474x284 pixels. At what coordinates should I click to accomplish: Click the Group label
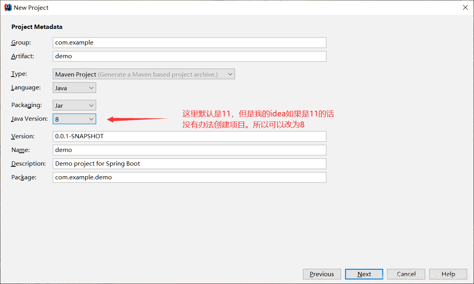click(x=21, y=42)
